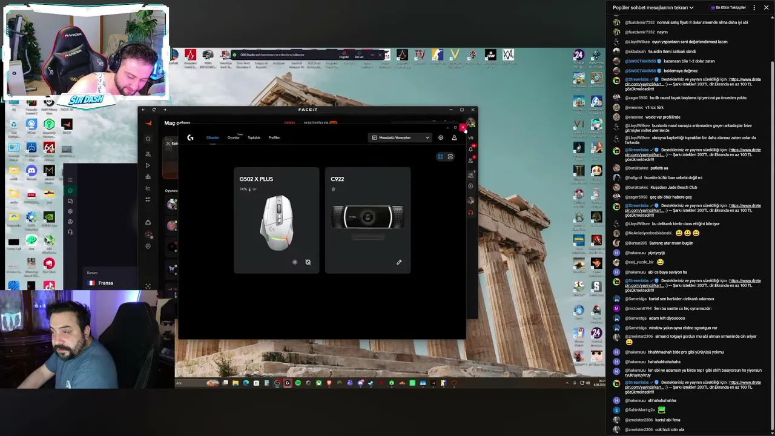Click the username @Bertan205 in chat

coord(636,243)
